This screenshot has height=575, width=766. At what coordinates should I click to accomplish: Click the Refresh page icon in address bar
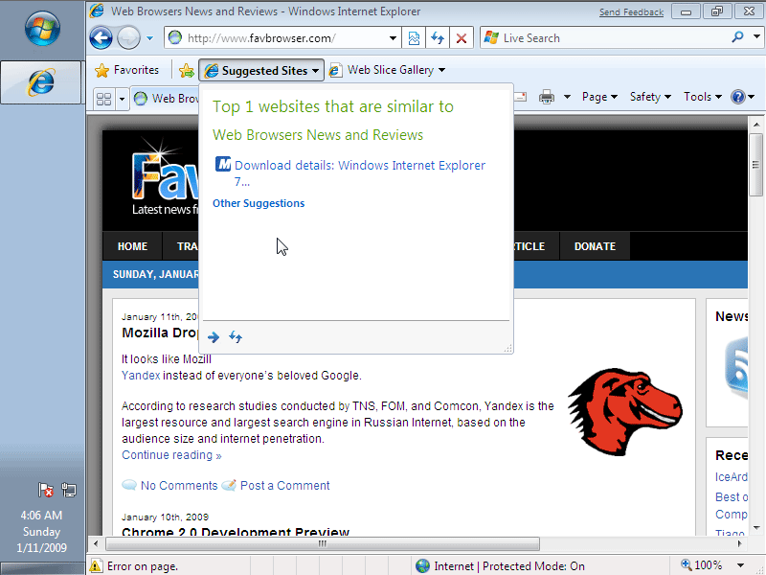tap(438, 38)
